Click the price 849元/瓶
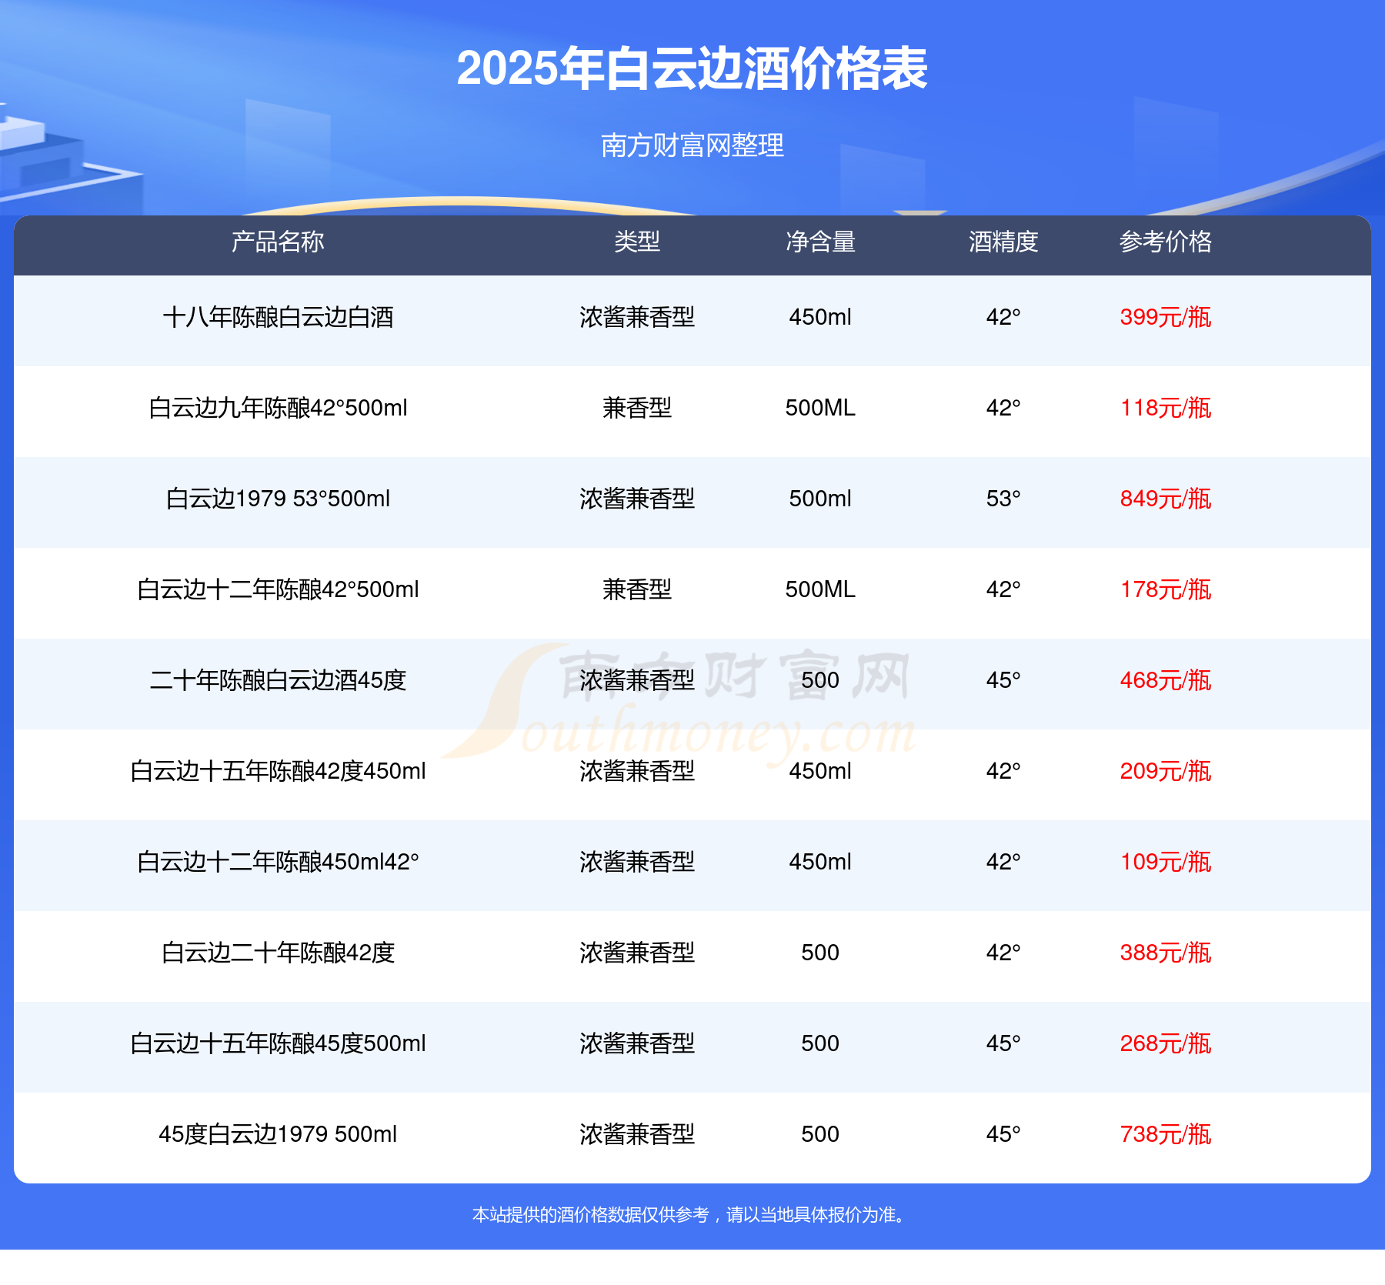 [1166, 499]
